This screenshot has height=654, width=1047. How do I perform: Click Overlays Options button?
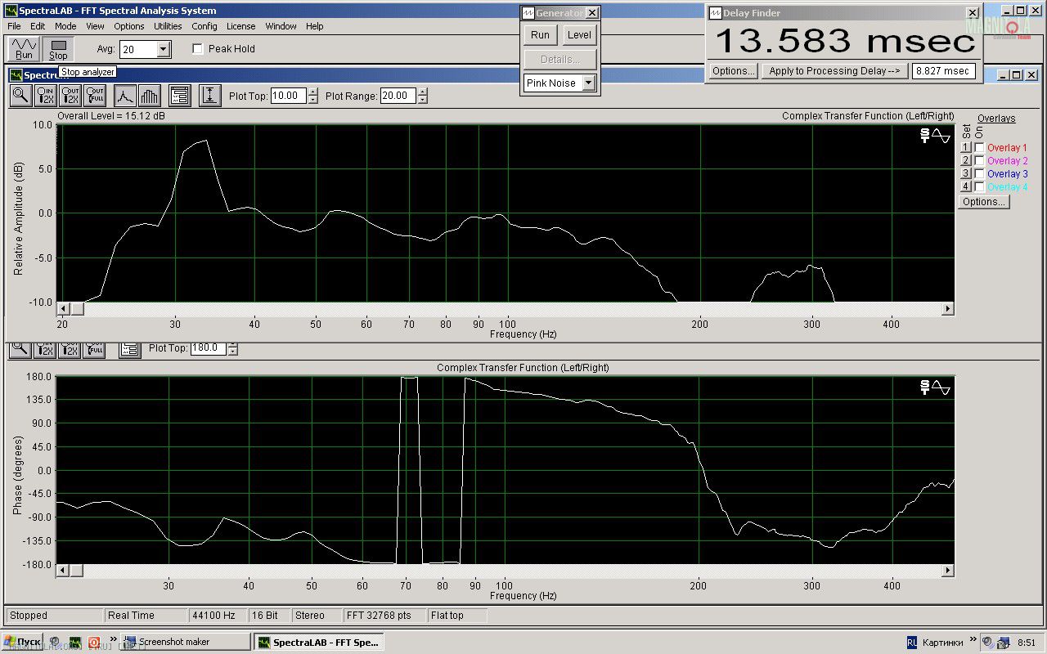[984, 202]
